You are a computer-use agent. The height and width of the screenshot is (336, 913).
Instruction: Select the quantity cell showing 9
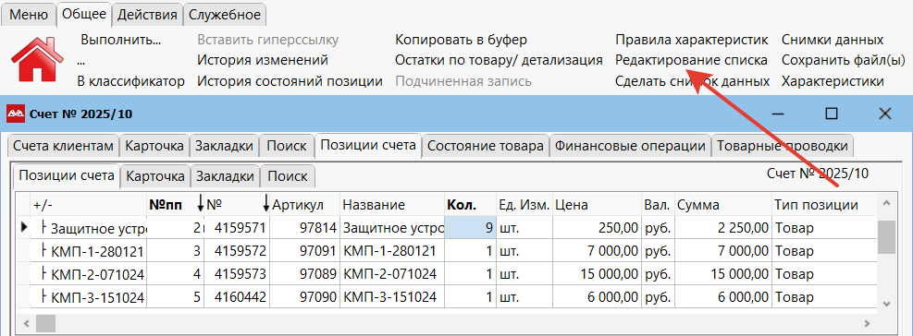pos(470,228)
